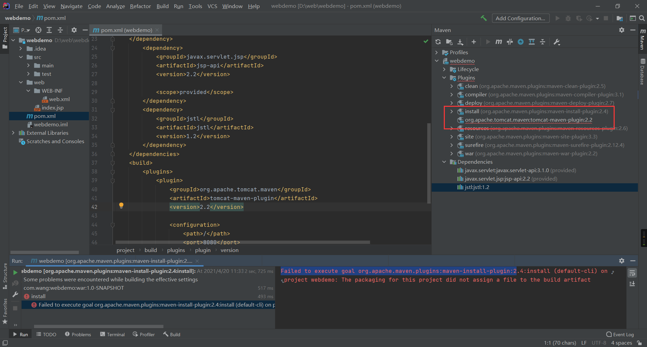
Task: Expand the main folder
Action: tap(28, 65)
